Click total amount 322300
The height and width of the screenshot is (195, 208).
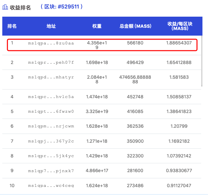[x=135, y=156]
